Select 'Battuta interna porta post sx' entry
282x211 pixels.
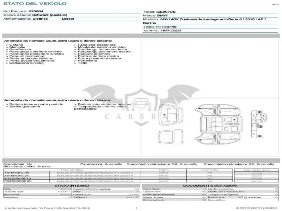pos(104,104)
